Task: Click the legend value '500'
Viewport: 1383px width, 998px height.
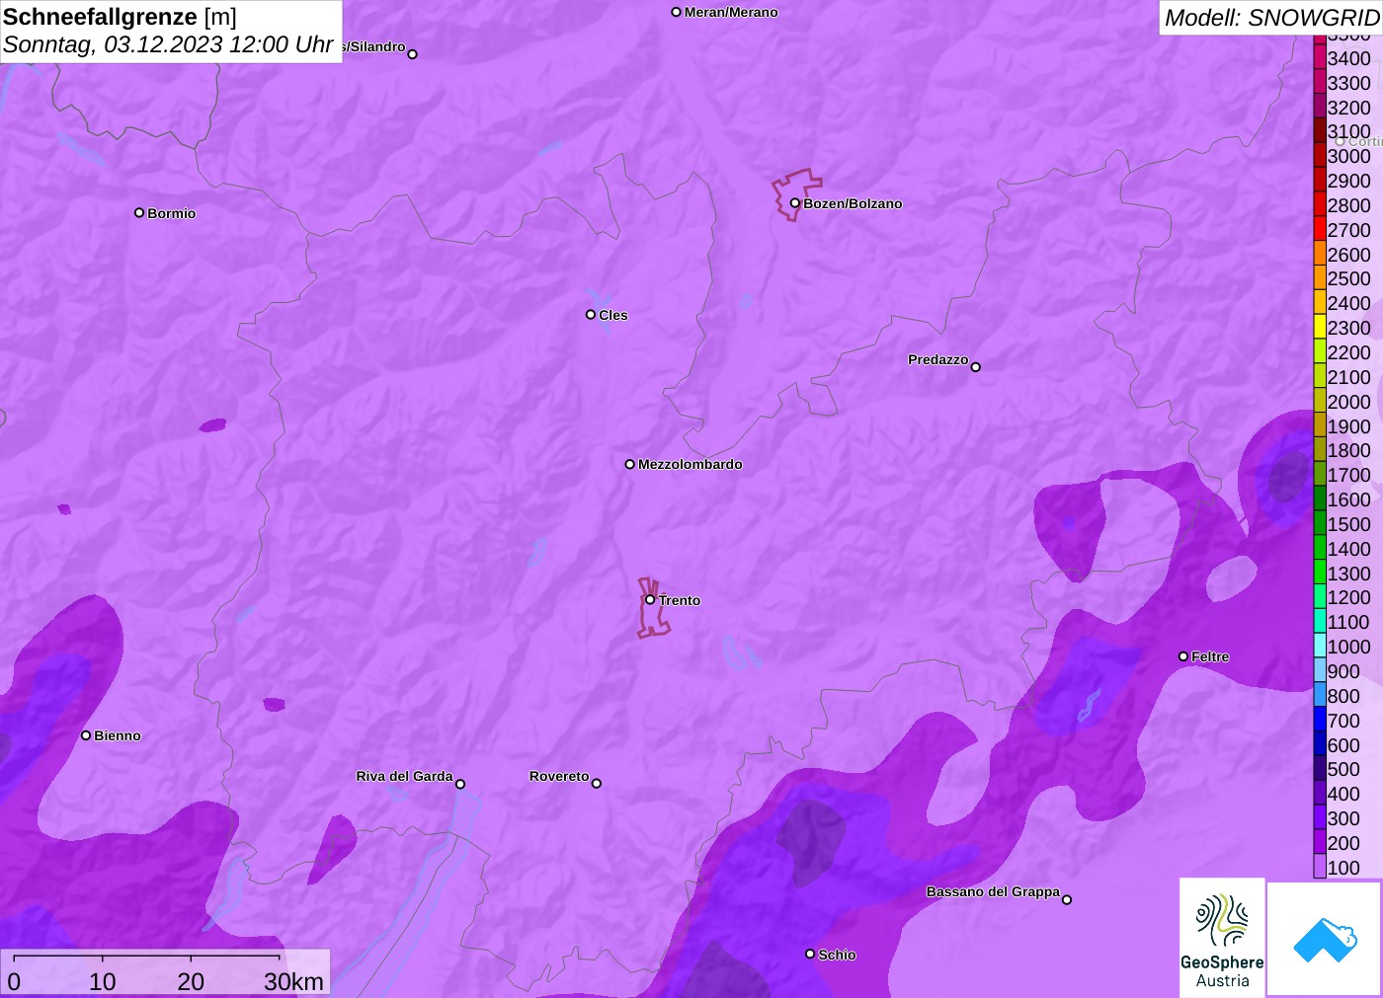Action: [x=1343, y=769]
